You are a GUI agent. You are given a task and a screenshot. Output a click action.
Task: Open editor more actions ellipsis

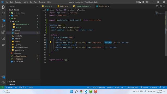point(164,6)
